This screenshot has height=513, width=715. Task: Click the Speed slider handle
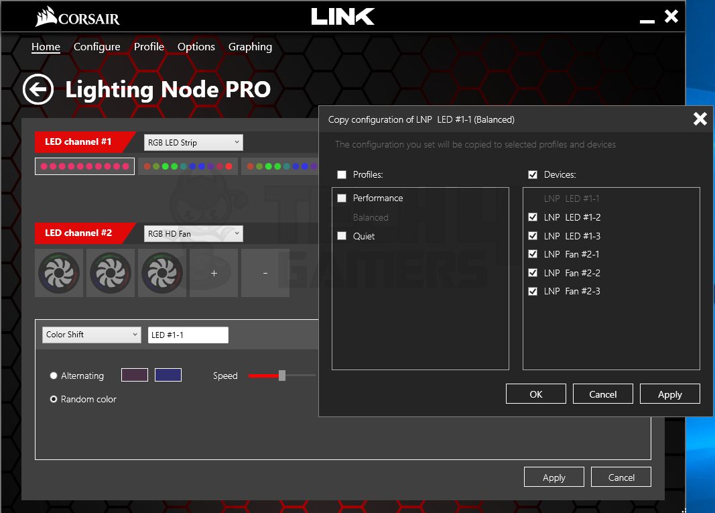coord(282,375)
